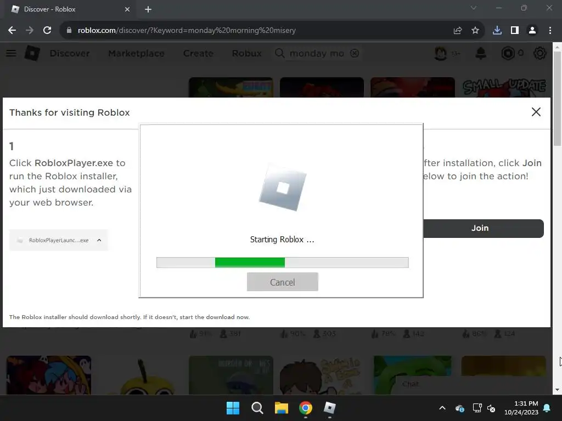Share this page icon

click(x=457, y=31)
